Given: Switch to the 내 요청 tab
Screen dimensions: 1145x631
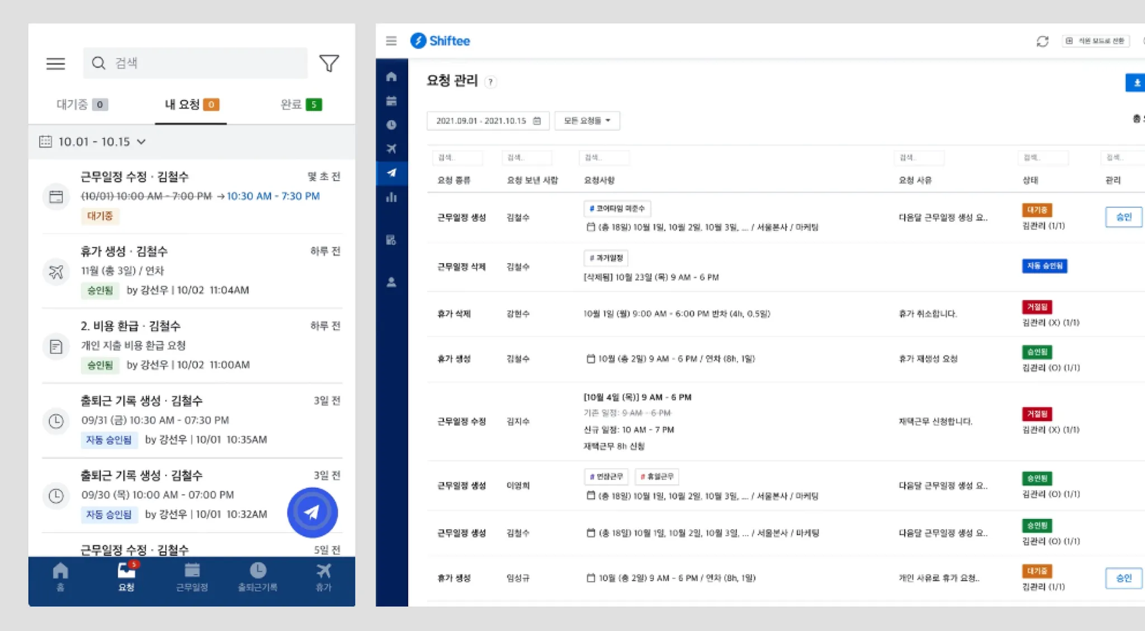Looking at the screenshot, I should (x=191, y=105).
